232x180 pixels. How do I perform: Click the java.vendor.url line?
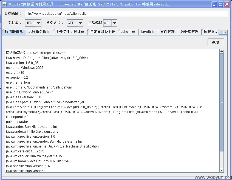click(32, 131)
